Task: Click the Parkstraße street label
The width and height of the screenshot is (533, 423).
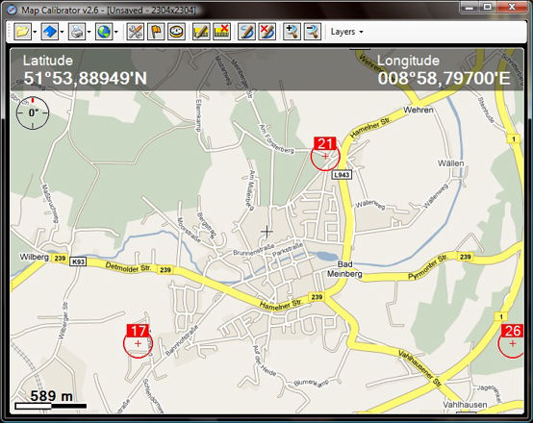Action: [288, 249]
